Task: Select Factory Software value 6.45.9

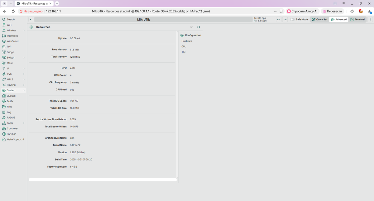Action: click(x=74, y=167)
